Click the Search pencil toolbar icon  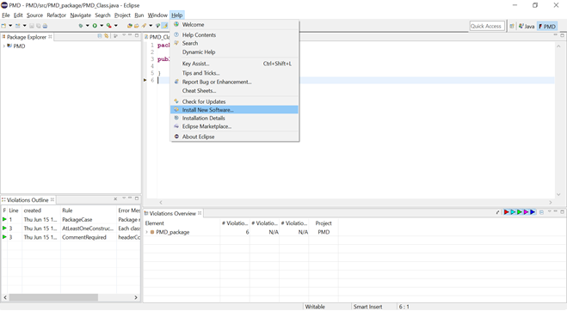pyautogui.click(x=144, y=26)
